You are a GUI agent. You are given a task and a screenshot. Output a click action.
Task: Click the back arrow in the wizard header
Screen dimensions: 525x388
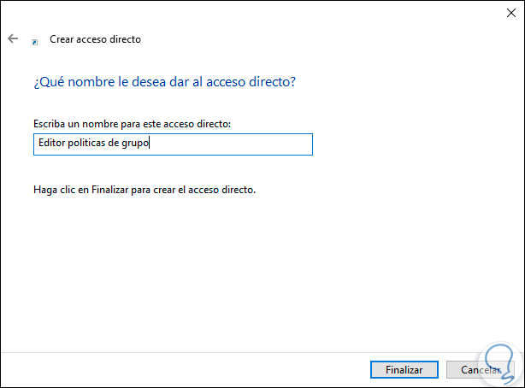pos(13,39)
